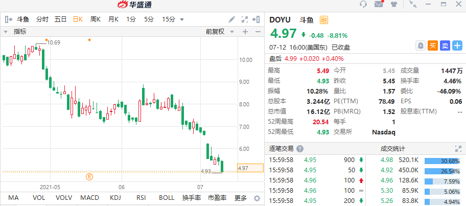Screen dimensions: 466x206
Task: Toggle the VOL indicator
Action: [39, 198]
